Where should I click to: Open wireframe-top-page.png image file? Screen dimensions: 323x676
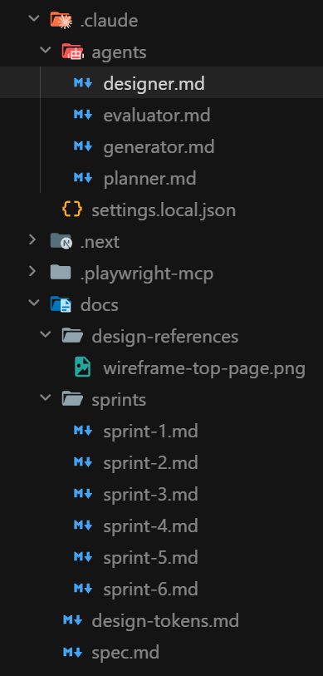(x=204, y=368)
